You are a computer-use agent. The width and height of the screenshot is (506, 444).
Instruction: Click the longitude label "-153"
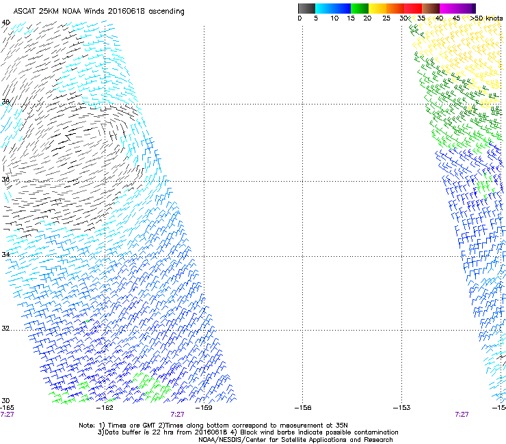pos(402,408)
